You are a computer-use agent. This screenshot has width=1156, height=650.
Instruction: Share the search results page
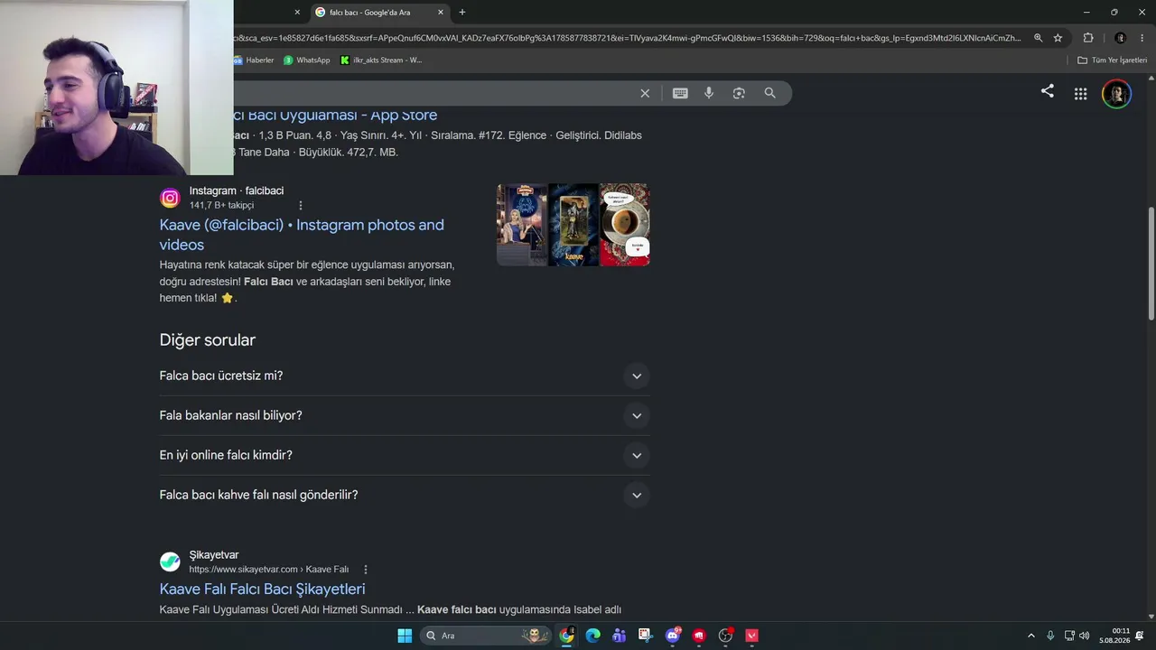1047,91
